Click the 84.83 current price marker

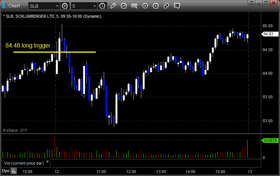[270, 34]
